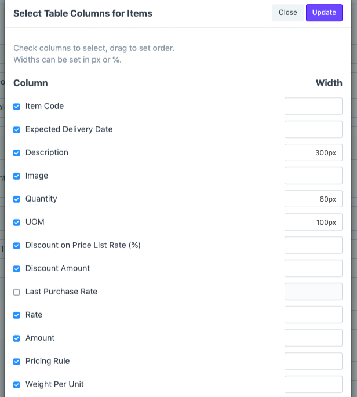Uncheck the Weight Per Unit checkbox
This screenshot has height=397, width=357.
(17, 385)
